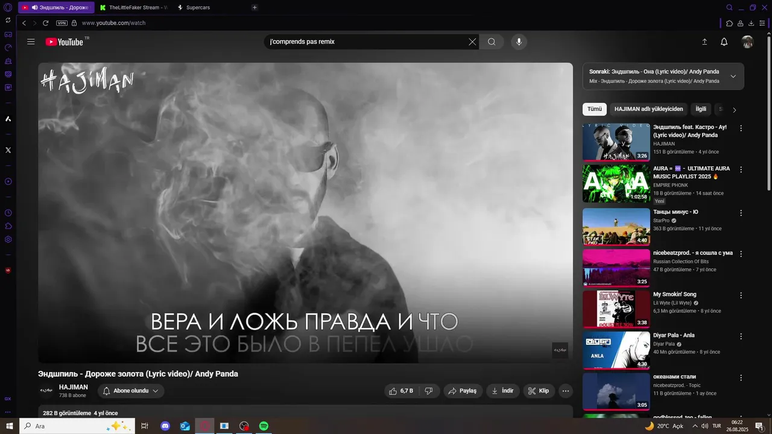Click the site padlock security icon
The height and width of the screenshot is (434, 772).
point(74,23)
